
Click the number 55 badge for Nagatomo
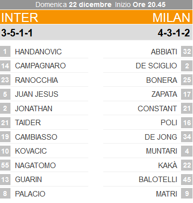[x=5, y=165]
